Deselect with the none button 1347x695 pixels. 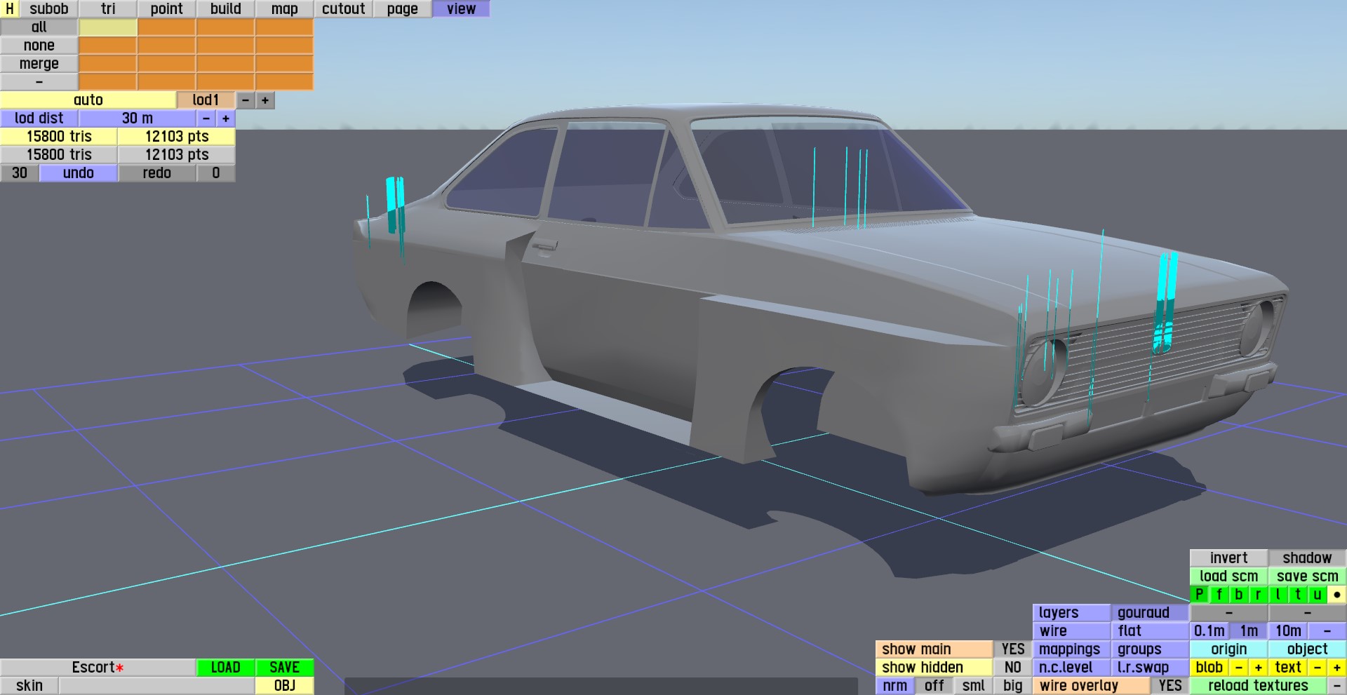click(39, 46)
